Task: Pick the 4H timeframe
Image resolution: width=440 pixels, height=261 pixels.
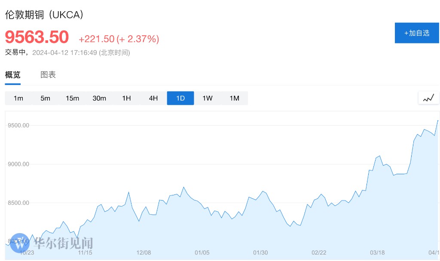Action: (153, 98)
